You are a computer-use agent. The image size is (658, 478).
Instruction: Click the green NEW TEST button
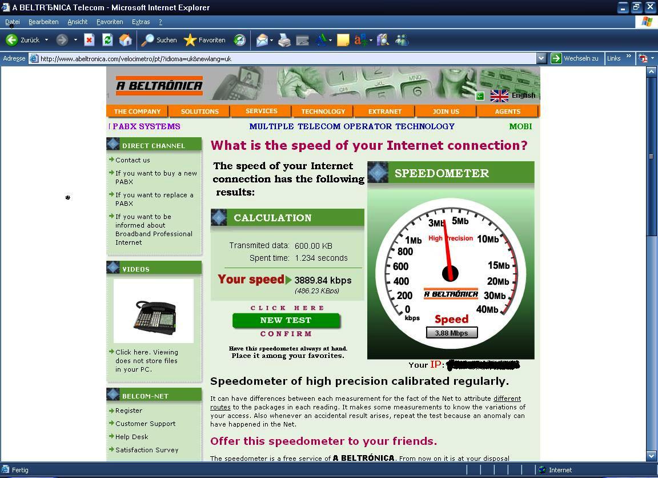click(286, 321)
